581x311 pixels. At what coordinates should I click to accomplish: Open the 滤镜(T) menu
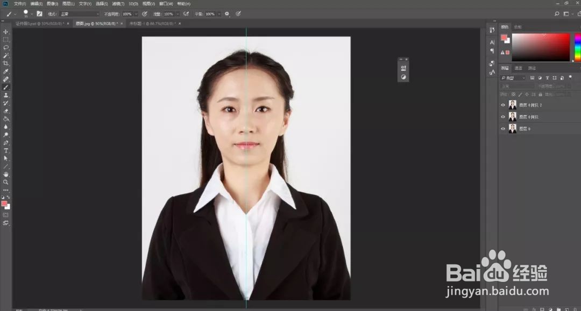pyautogui.click(x=118, y=4)
